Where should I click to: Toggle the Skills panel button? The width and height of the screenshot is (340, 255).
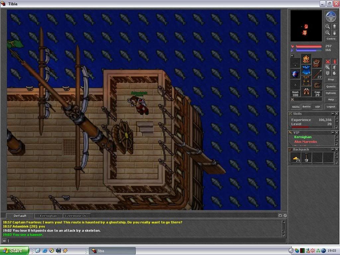[x=296, y=107]
